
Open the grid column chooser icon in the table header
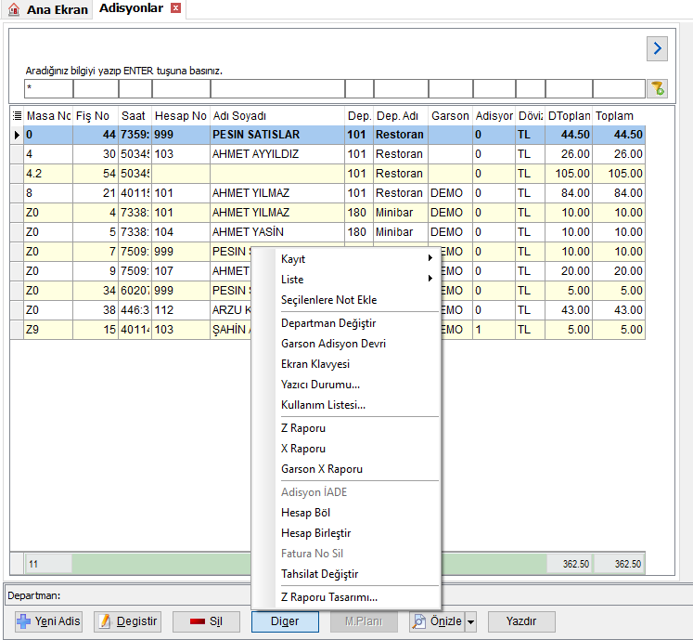coord(18,116)
